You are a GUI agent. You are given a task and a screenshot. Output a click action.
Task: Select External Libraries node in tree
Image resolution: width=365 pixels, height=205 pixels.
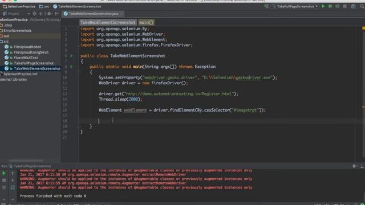pyautogui.click(x=13, y=80)
